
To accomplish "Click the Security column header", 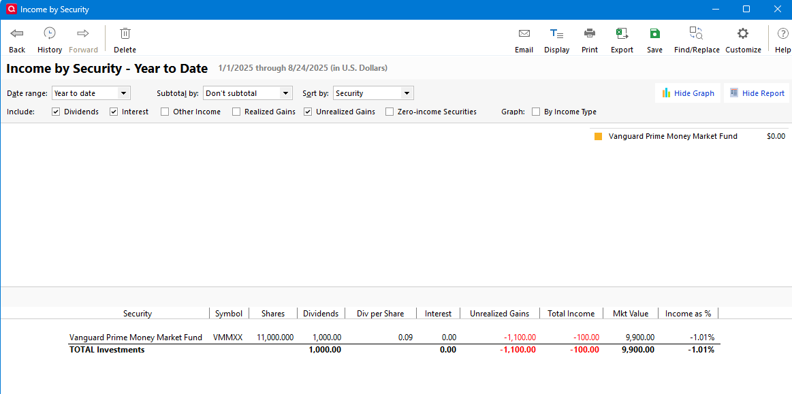I will 138,313.
